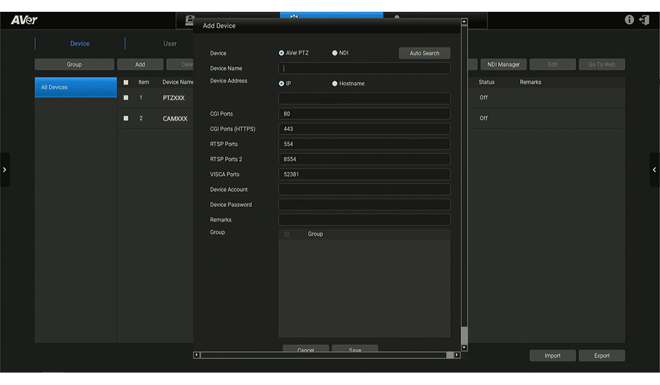Expand the left side panel arrow

point(4,170)
